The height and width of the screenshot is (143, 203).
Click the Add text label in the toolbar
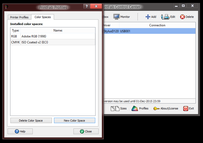coord(154,17)
